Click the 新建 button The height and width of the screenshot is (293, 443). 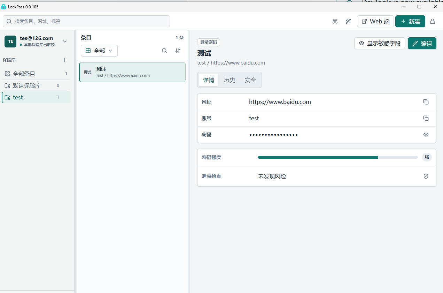pyautogui.click(x=410, y=21)
